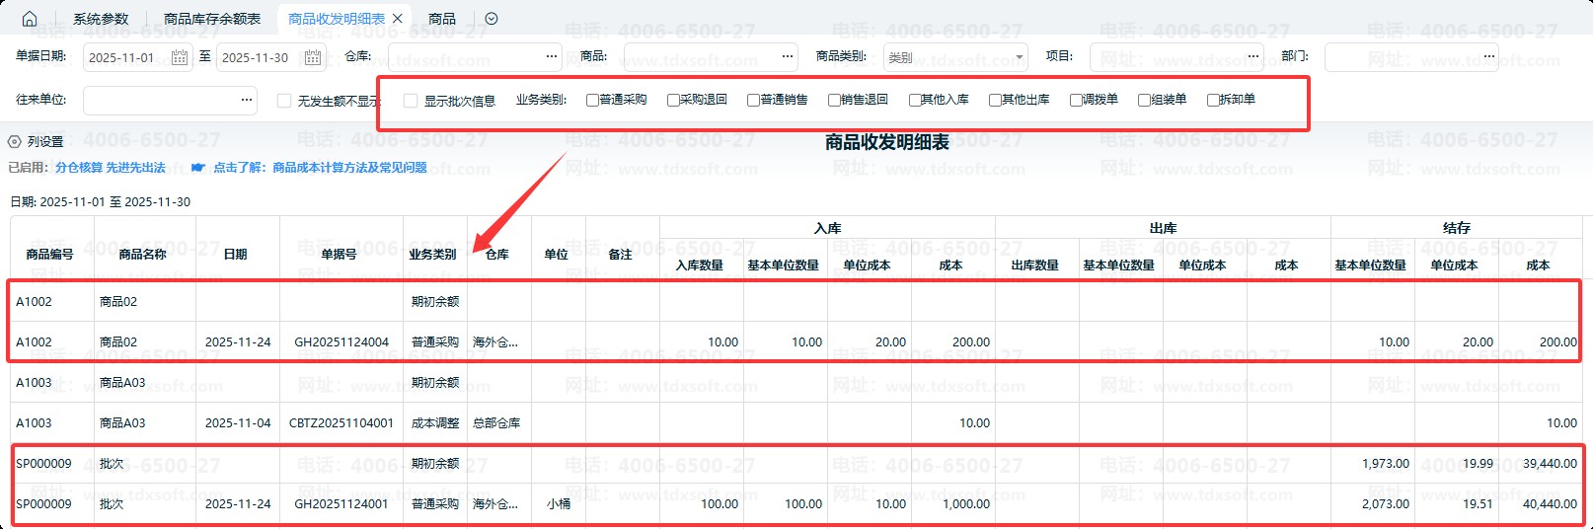Click the 部门 field's ellipsis lookup button
Image resolution: width=1593 pixels, height=529 pixels.
point(1488,56)
